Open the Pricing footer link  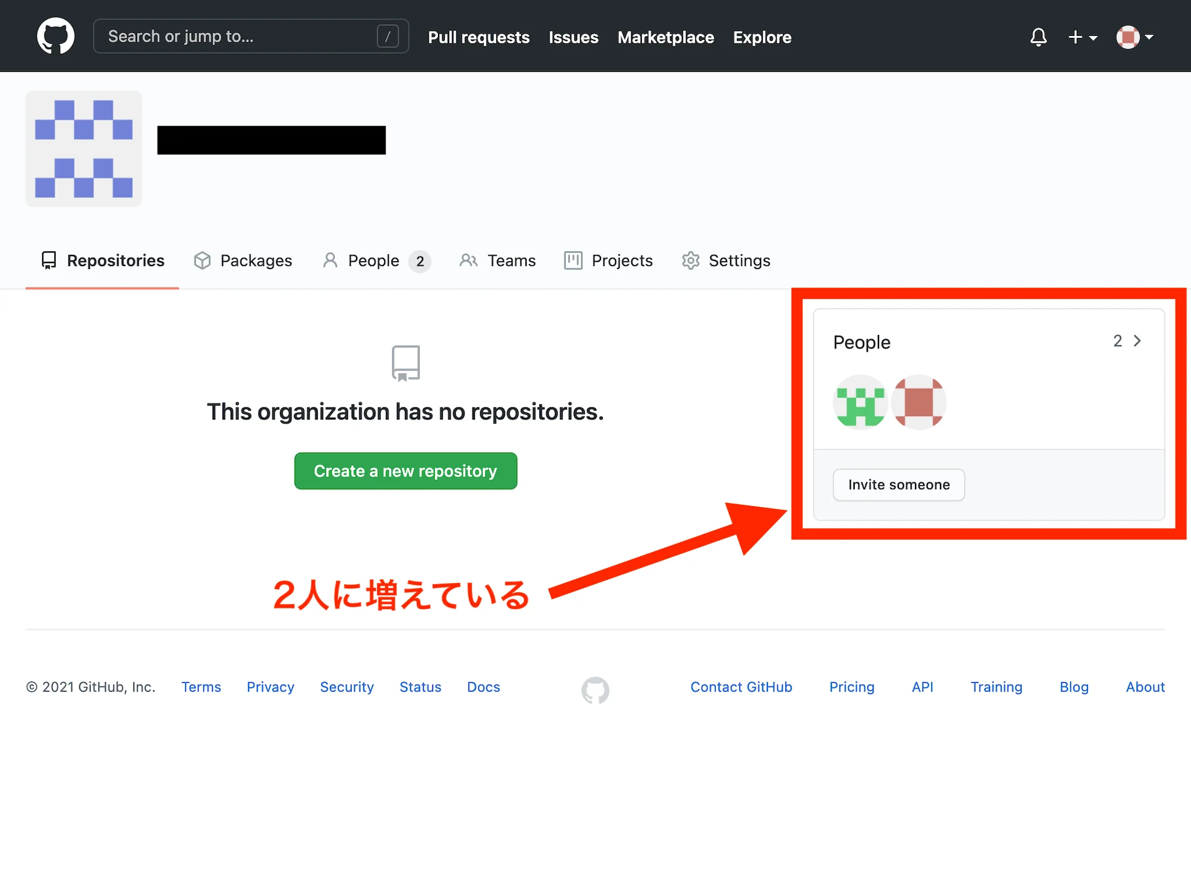pyautogui.click(x=852, y=687)
